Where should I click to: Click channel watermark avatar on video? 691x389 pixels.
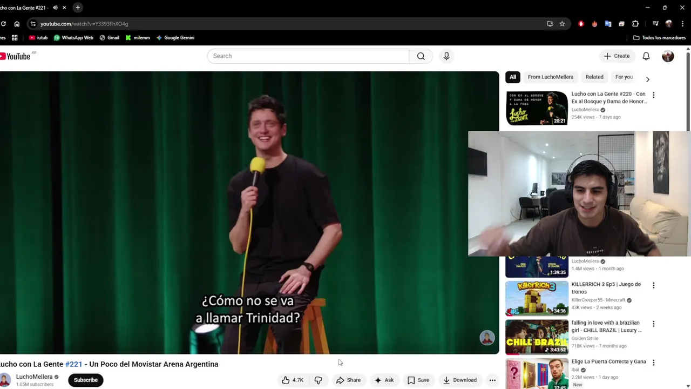(x=487, y=338)
